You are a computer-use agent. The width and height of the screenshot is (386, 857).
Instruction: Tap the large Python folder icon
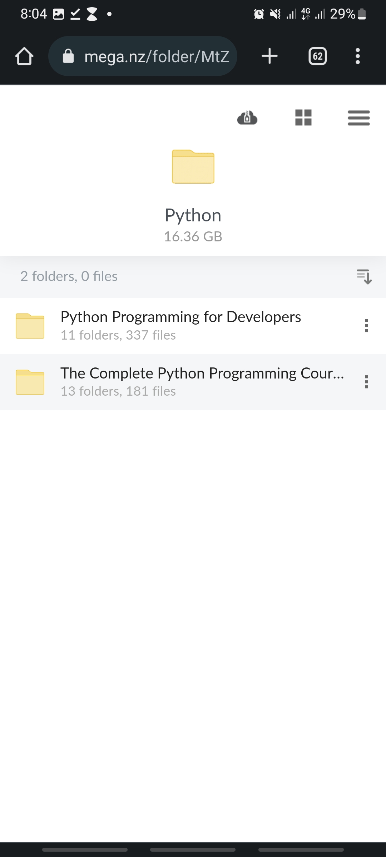click(x=193, y=166)
